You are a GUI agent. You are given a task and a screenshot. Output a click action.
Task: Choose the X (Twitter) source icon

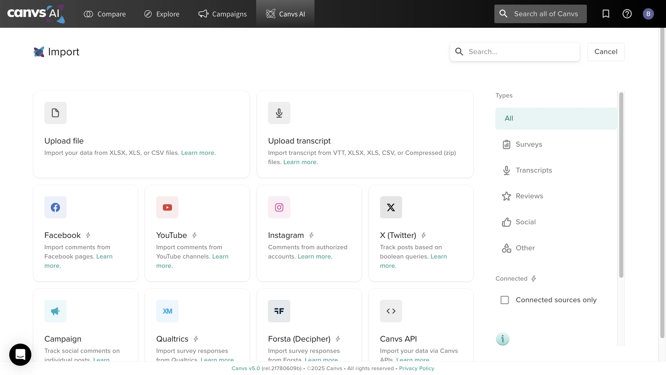pyautogui.click(x=391, y=207)
